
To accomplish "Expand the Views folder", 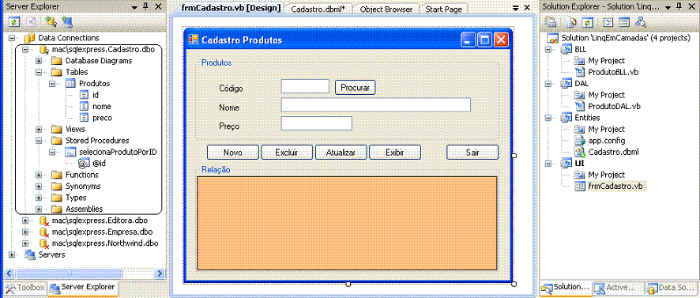I will pos(39,129).
